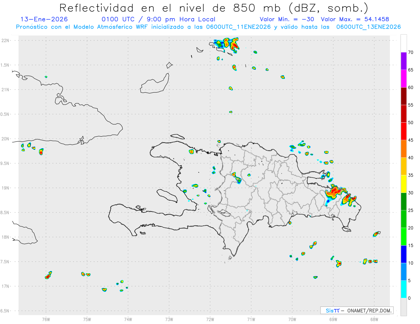Click the "74W" longitude label
The height and width of the screenshot is (324, 420).
128,319
